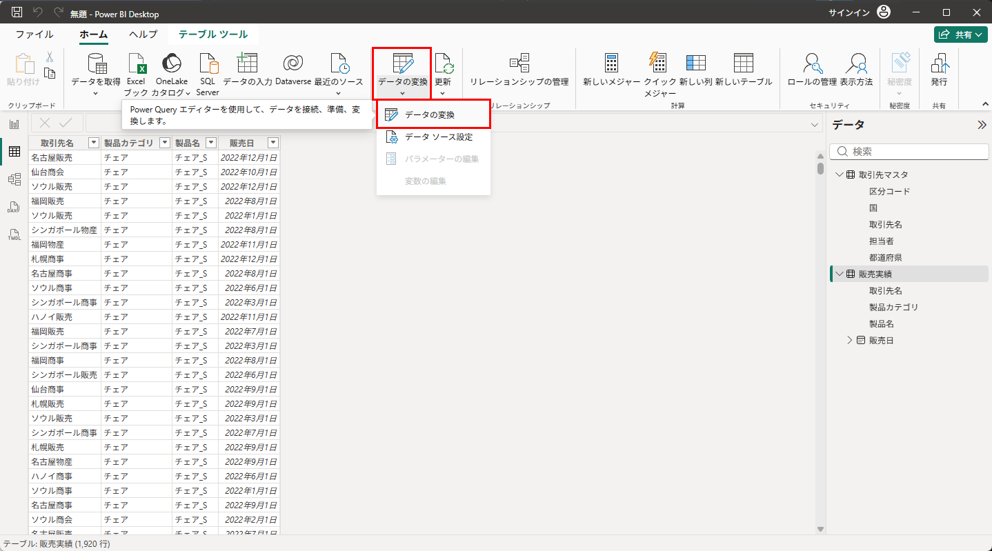This screenshot has width=992, height=551.
Task: Add 新しい列
Action: (695, 69)
